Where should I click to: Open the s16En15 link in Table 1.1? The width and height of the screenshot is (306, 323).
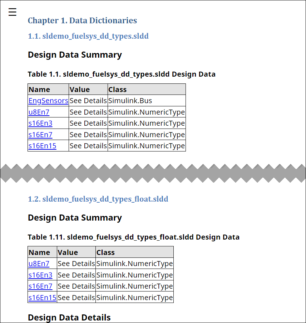click(x=43, y=146)
